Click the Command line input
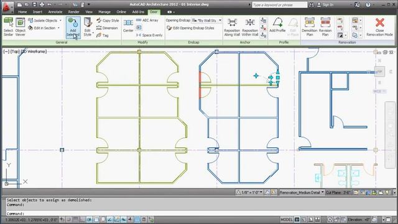 point(200,213)
